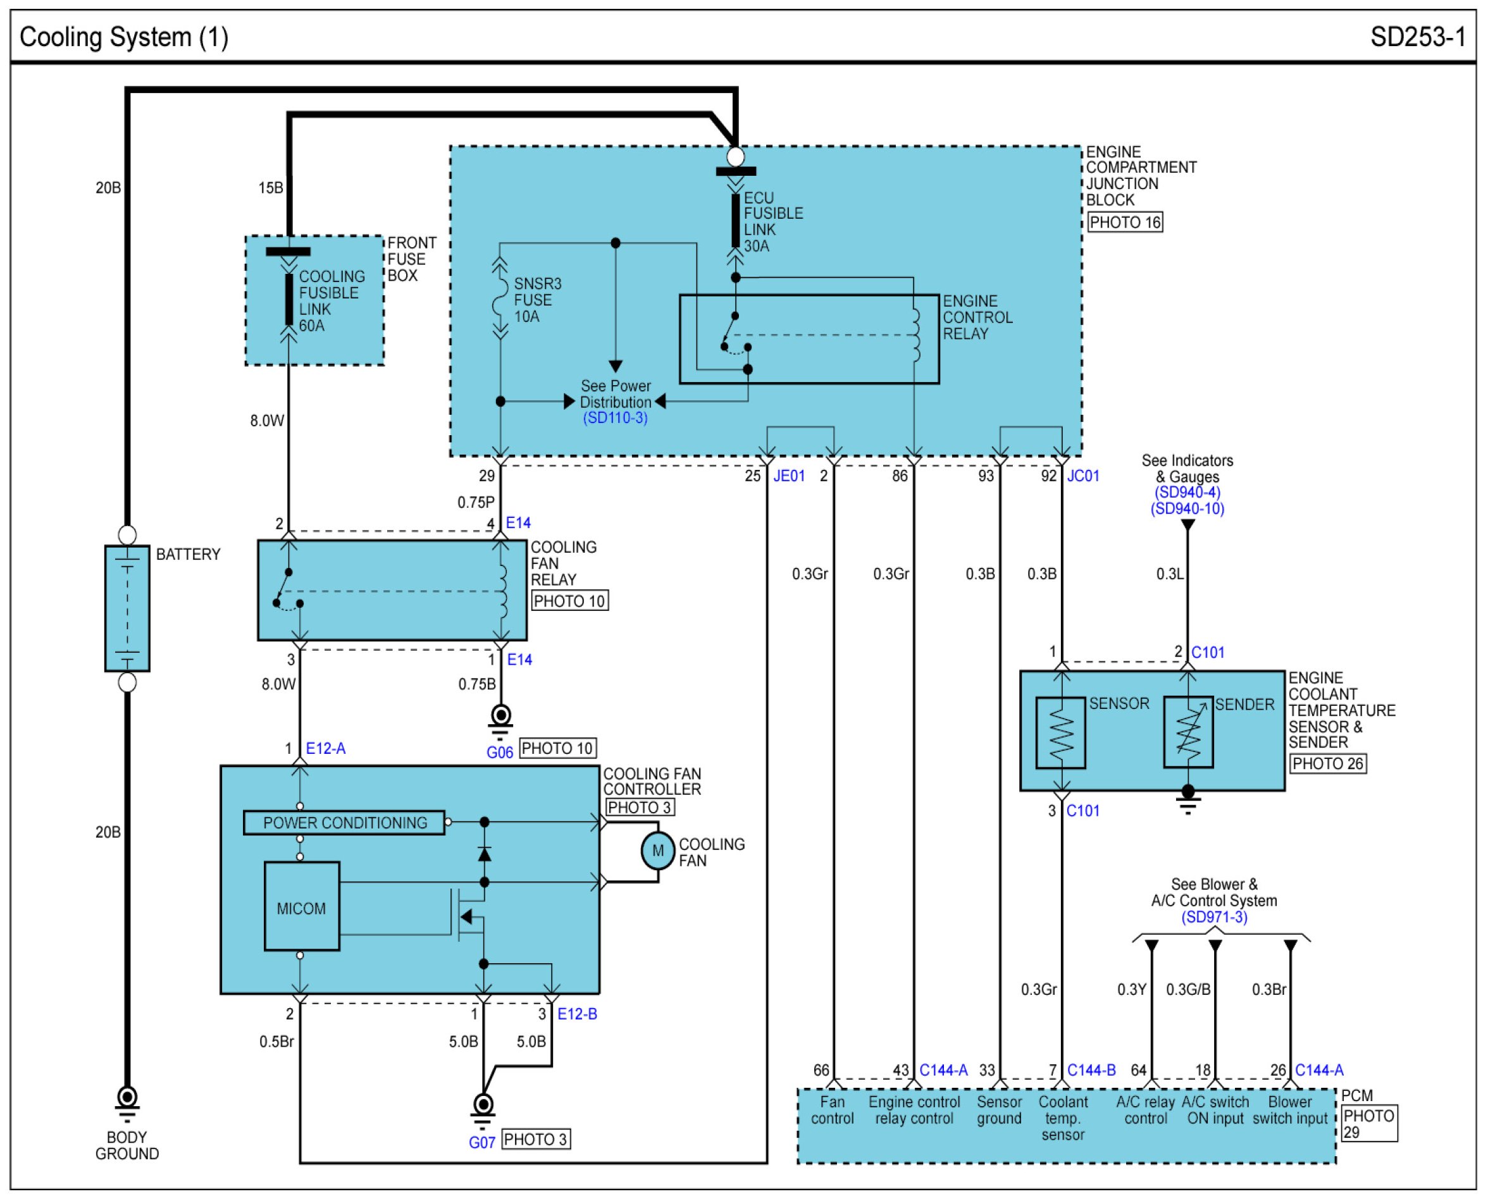The height and width of the screenshot is (1201, 1488).
Task: Select the MICOM block in fan controller
Action: click(x=301, y=908)
